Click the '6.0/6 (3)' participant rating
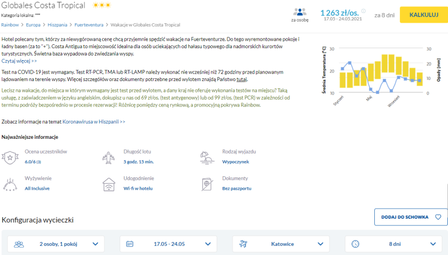 (x=33, y=161)
